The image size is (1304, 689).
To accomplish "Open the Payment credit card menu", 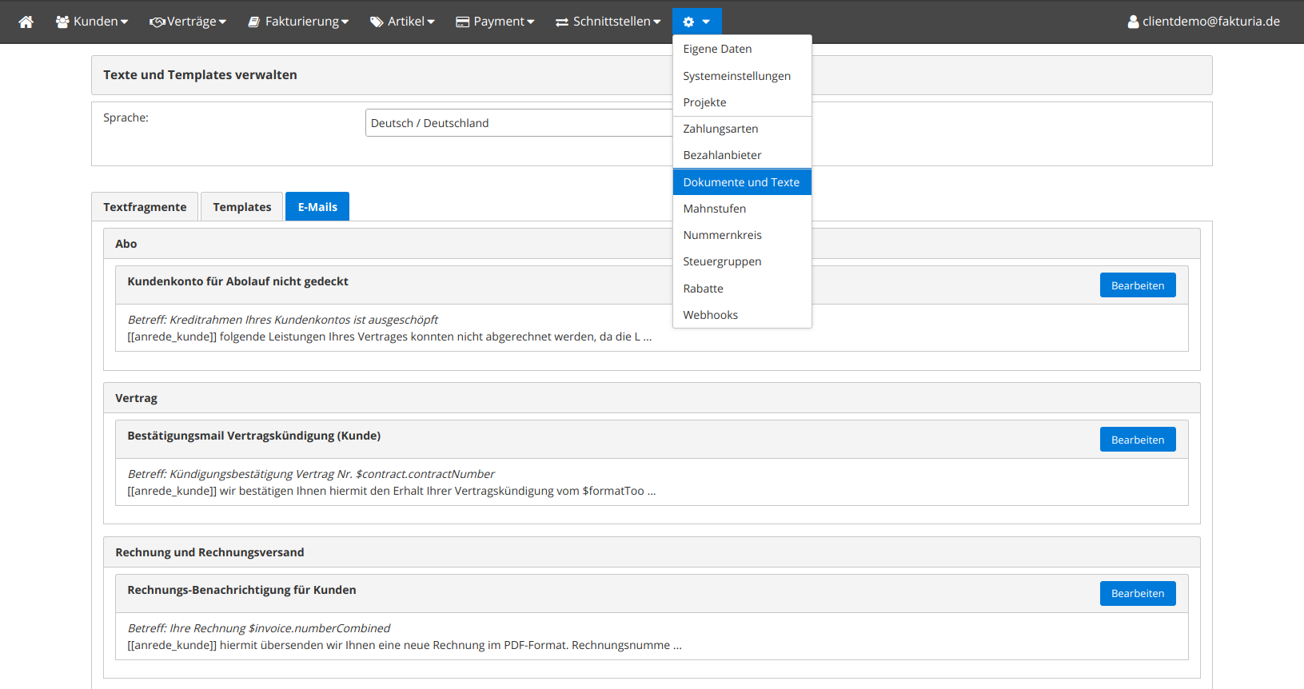I will point(494,22).
